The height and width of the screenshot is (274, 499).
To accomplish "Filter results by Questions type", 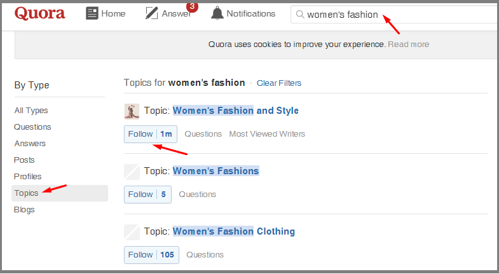I will [32, 127].
